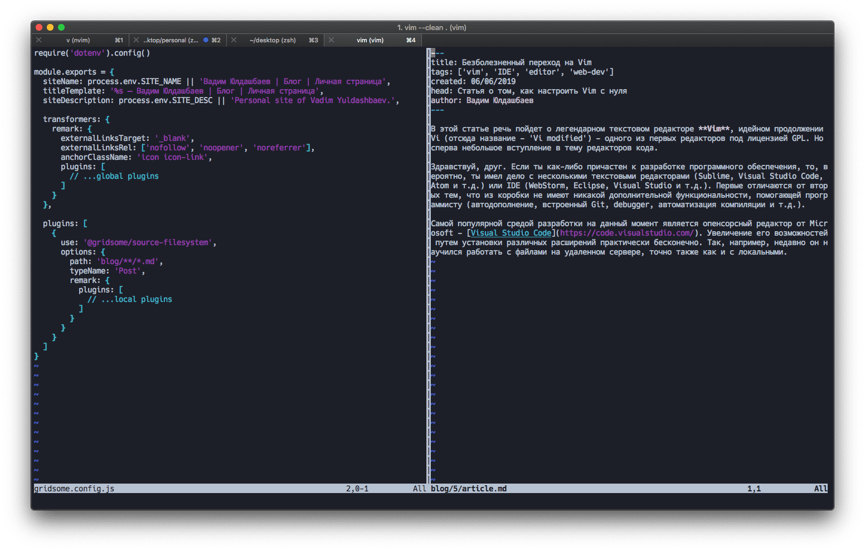Click the 'anchorClassName:' property
The image size is (865, 551).
(96, 157)
